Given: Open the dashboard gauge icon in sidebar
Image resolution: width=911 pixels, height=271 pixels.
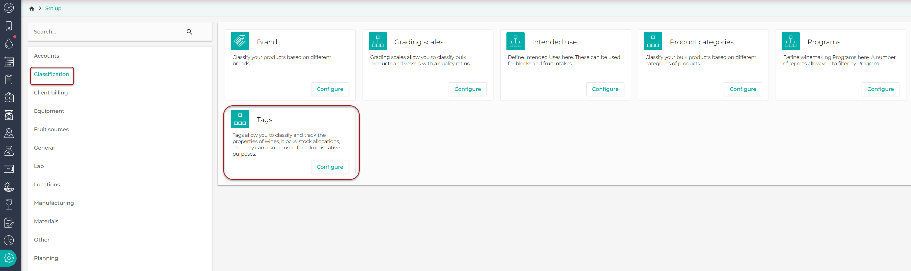Looking at the screenshot, I should 9,8.
